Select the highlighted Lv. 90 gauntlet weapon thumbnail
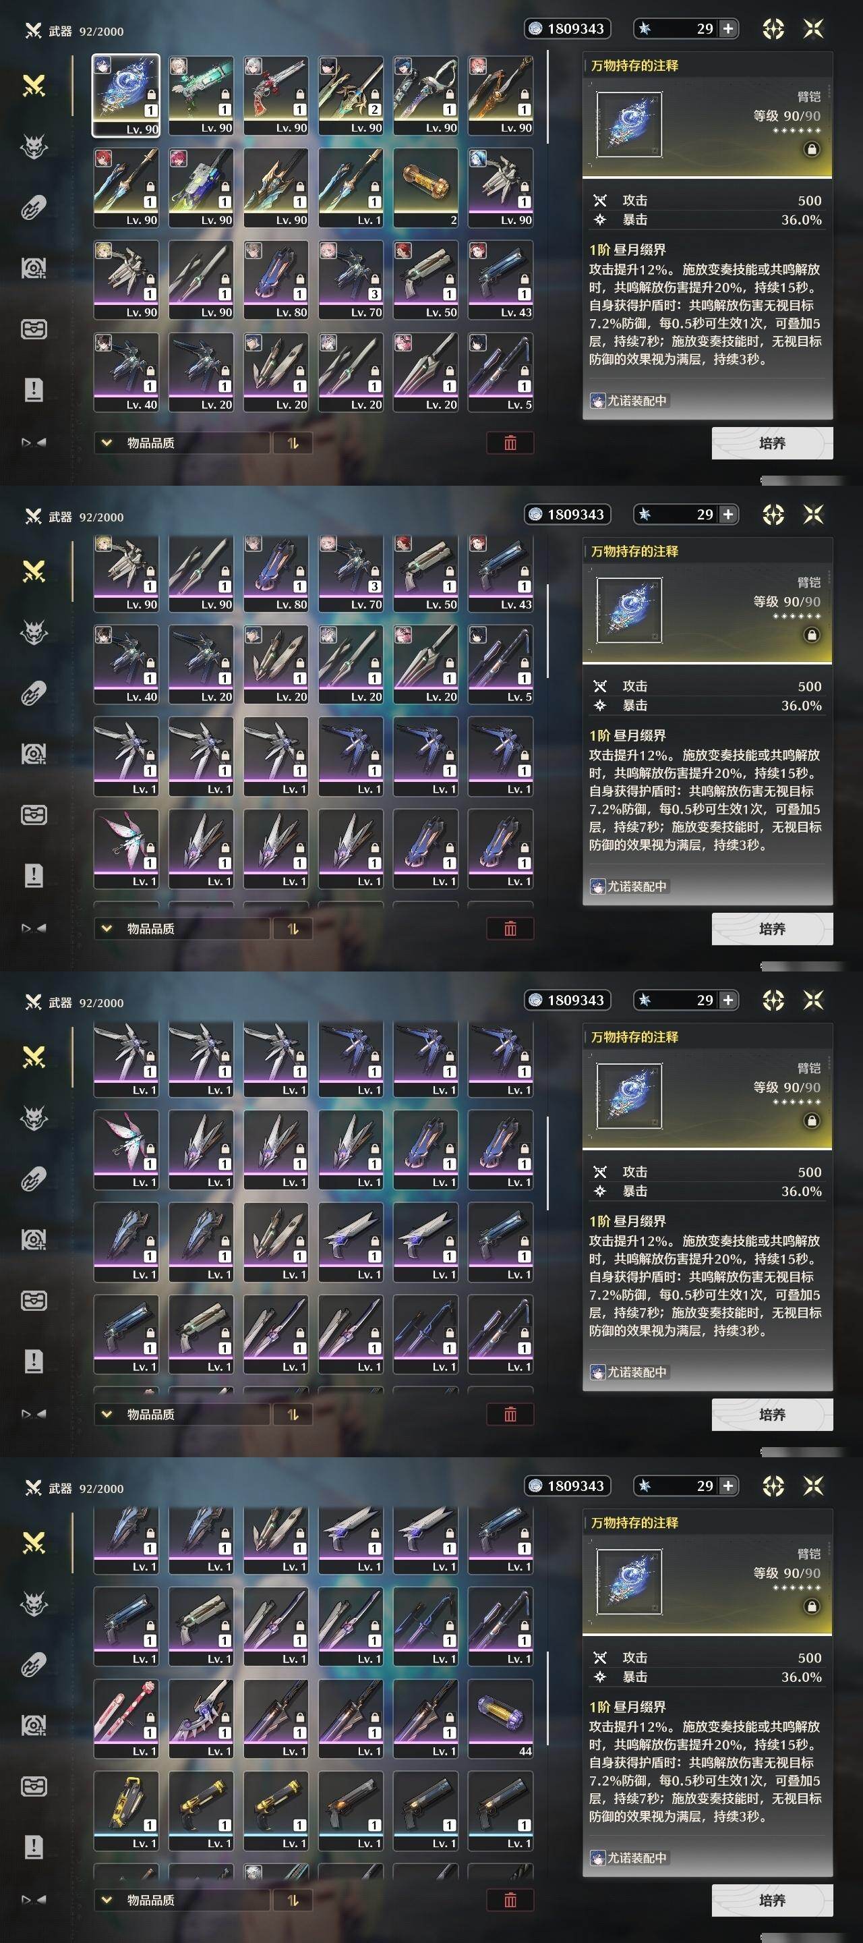Image resolution: width=863 pixels, height=1943 pixels. pos(126,95)
